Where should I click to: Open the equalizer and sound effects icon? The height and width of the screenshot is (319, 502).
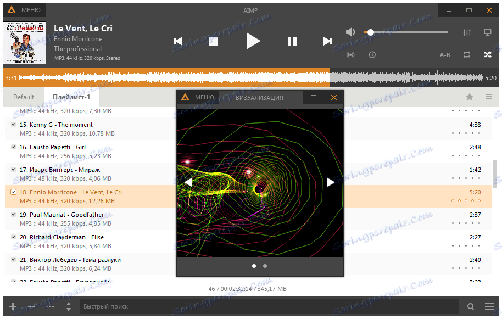(467, 32)
